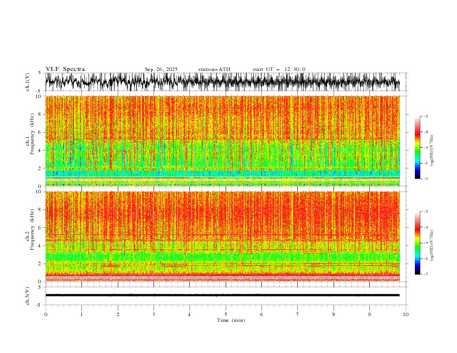Click the ch.3(V) axis "5" tick label
The width and height of the screenshot is (457, 353).
(40, 287)
